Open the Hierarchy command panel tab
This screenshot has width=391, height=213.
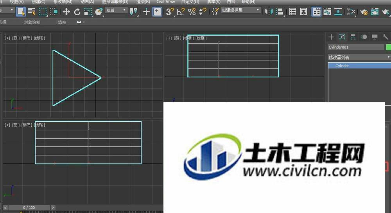click(x=353, y=37)
